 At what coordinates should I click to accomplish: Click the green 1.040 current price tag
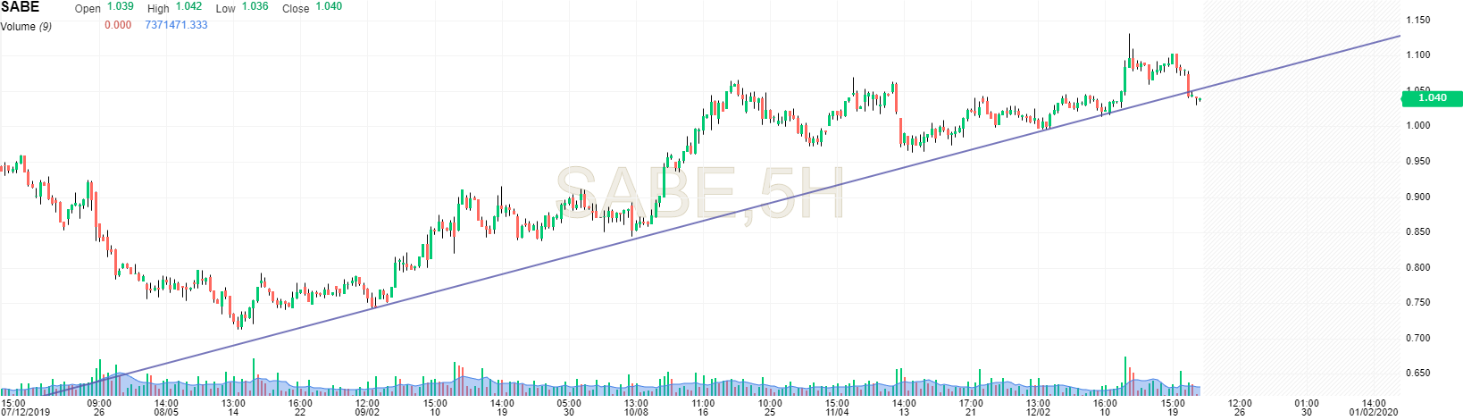coord(1431,97)
